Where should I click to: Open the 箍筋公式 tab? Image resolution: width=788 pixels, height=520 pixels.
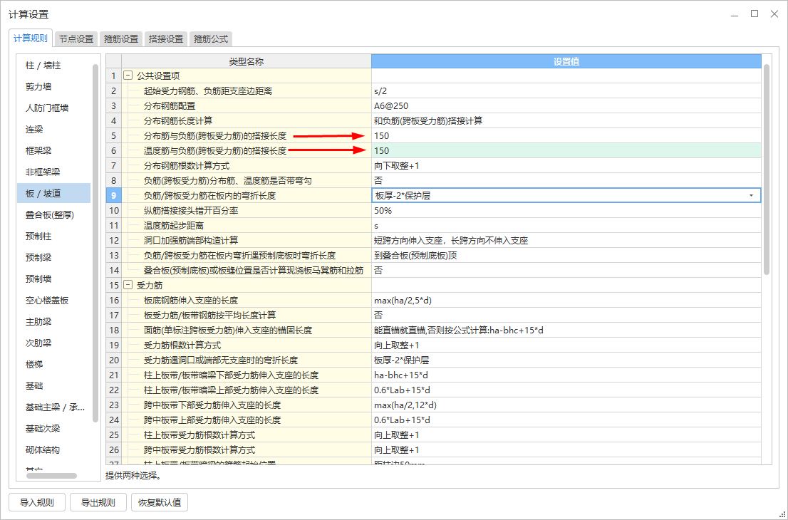click(211, 39)
